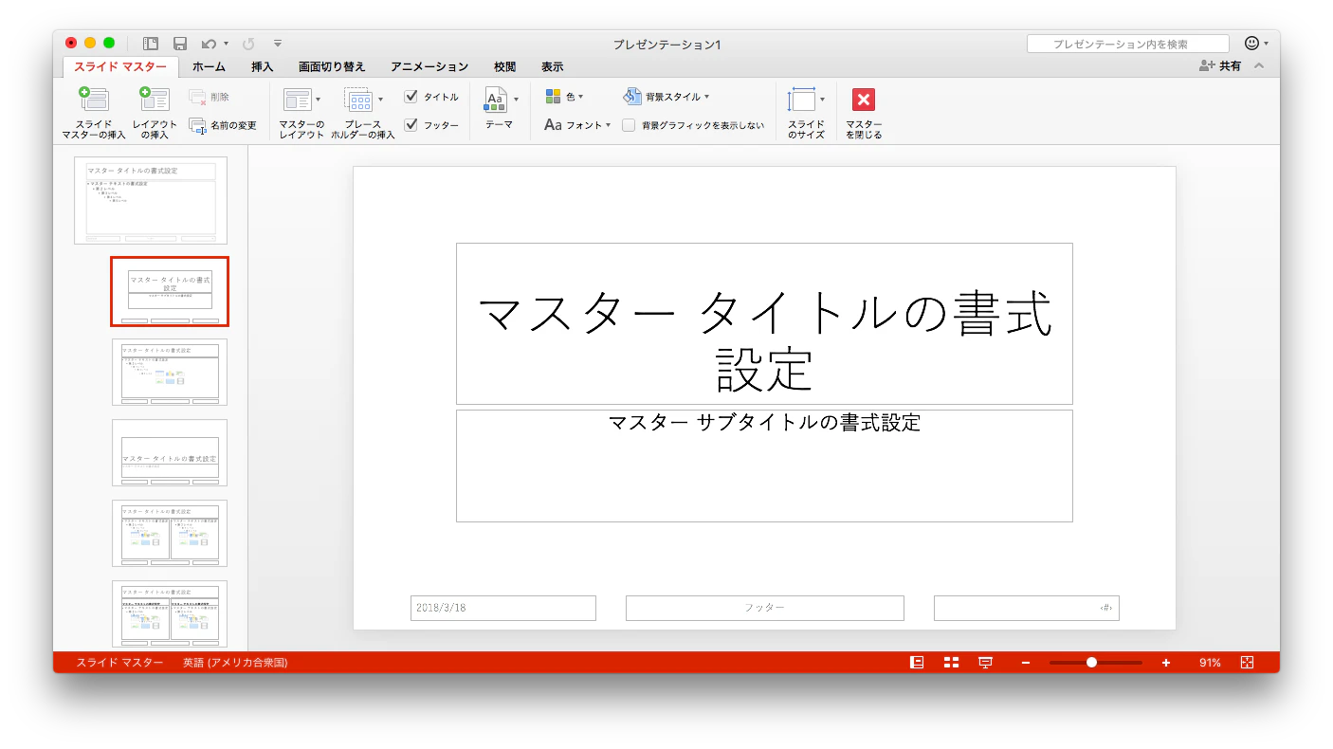Viewport: 1333px width, 749px height.
Task: Uncheck the タイトル checkbox
Action: coord(411,97)
